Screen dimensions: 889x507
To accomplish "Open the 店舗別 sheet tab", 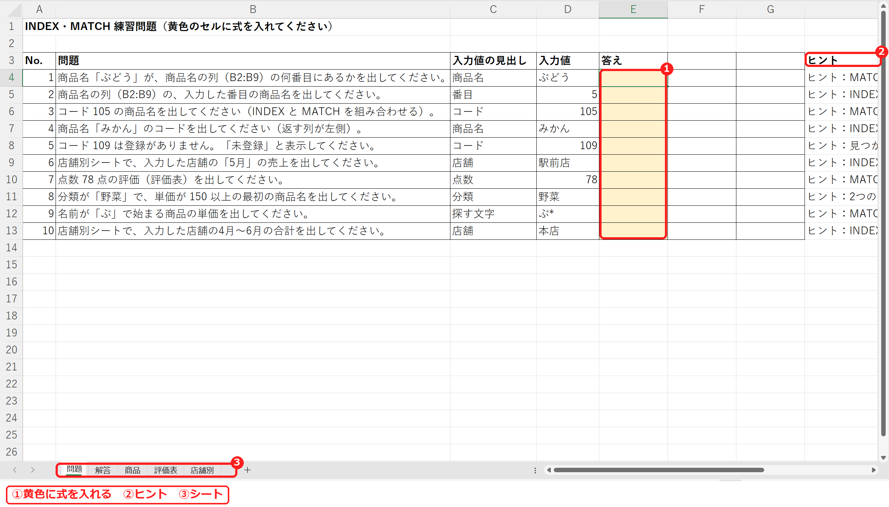I will [202, 470].
